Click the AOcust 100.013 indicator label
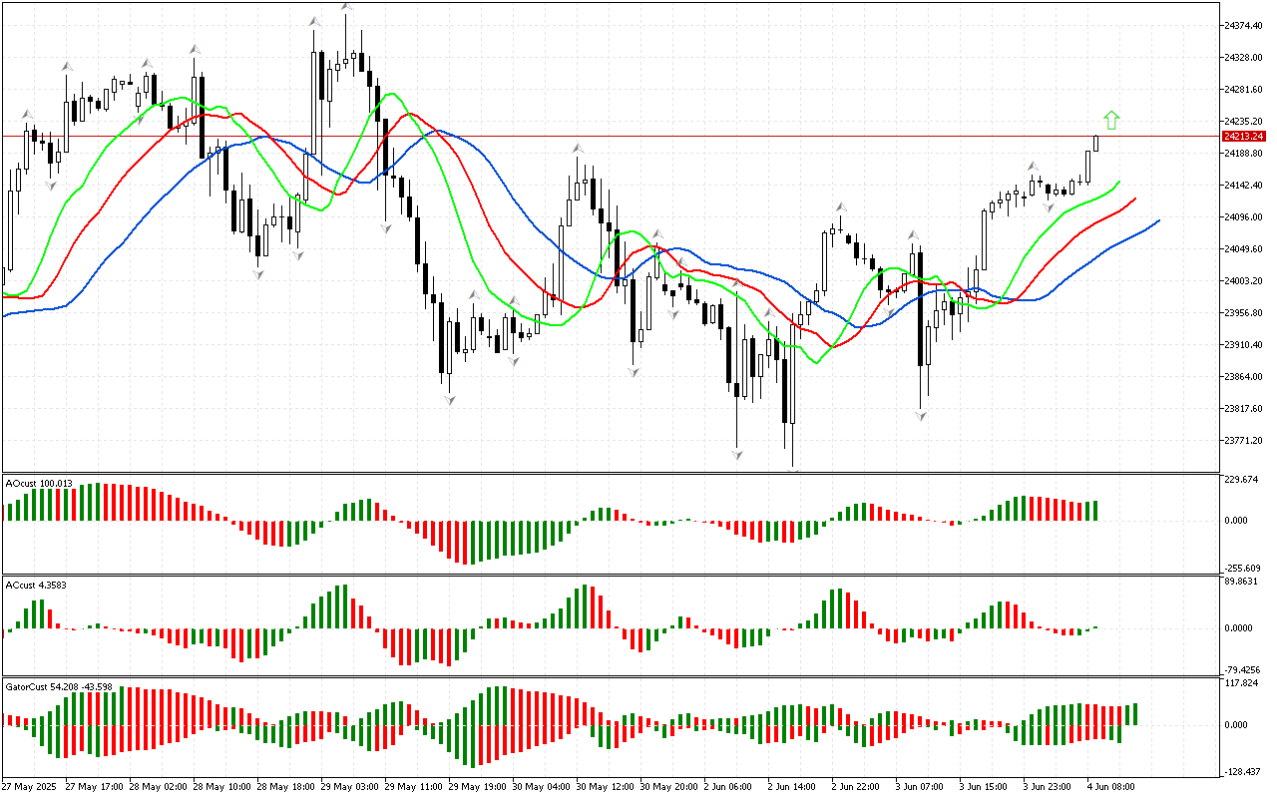The height and width of the screenshot is (798, 1277). coord(39,483)
